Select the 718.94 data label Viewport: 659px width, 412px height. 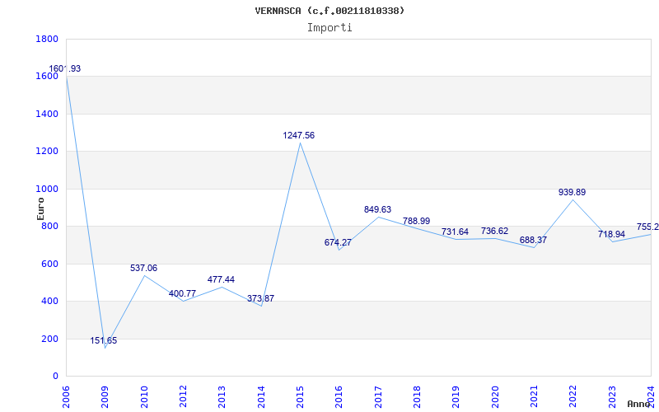click(611, 235)
